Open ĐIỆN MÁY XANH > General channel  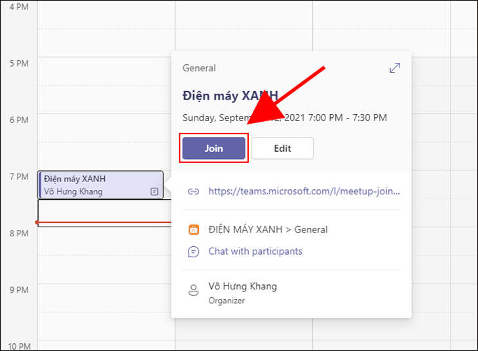(x=268, y=229)
